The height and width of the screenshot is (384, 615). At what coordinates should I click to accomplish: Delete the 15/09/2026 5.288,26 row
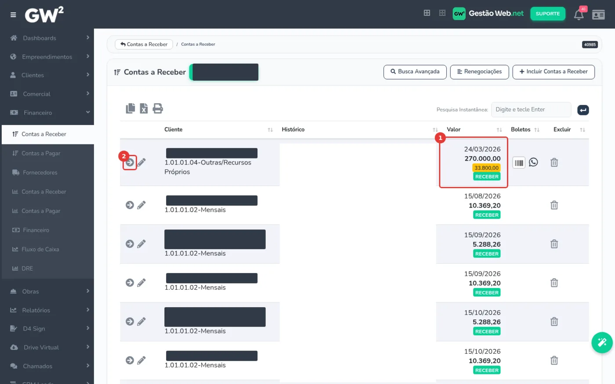(x=554, y=244)
